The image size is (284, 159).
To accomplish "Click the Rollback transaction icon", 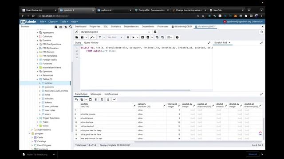I will coord(162,37).
